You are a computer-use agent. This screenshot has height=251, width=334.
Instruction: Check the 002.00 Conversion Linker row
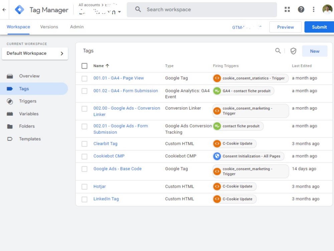pyautogui.click(x=85, y=109)
